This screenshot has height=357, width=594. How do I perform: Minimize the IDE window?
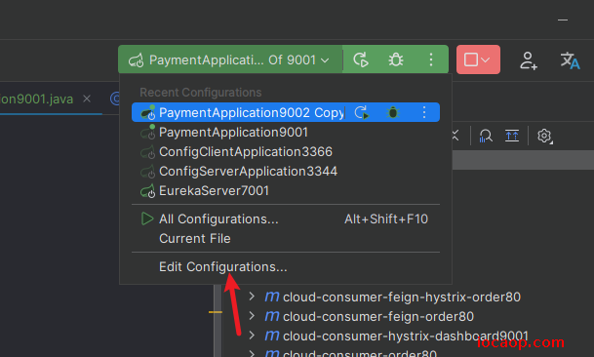tap(563, 20)
